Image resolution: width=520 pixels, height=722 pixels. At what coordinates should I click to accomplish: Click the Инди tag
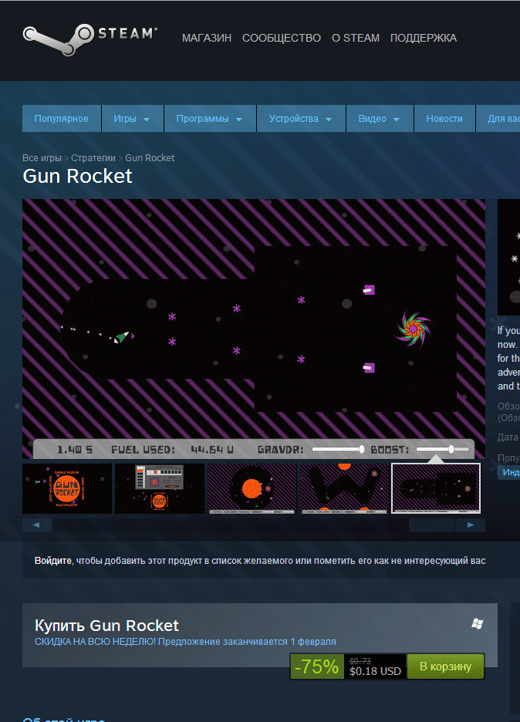tap(509, 472)
